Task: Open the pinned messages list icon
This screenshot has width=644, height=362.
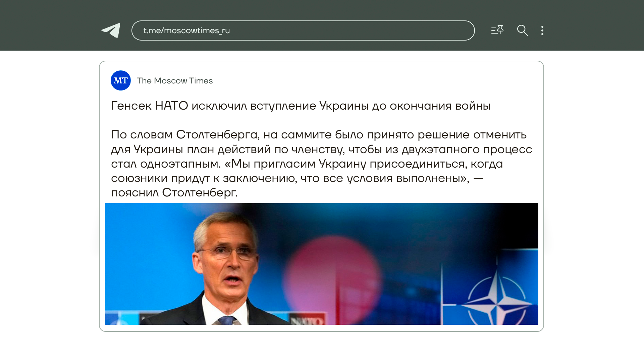Action: coord(497,30)
